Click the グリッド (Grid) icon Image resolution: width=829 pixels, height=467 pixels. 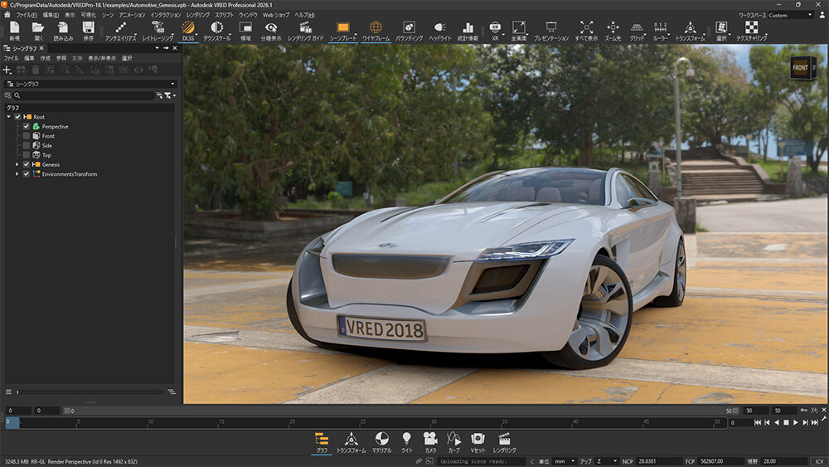(x=637, y=31)
